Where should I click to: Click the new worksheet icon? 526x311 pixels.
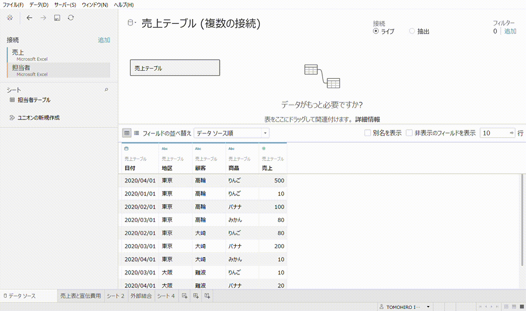(185, 296)
